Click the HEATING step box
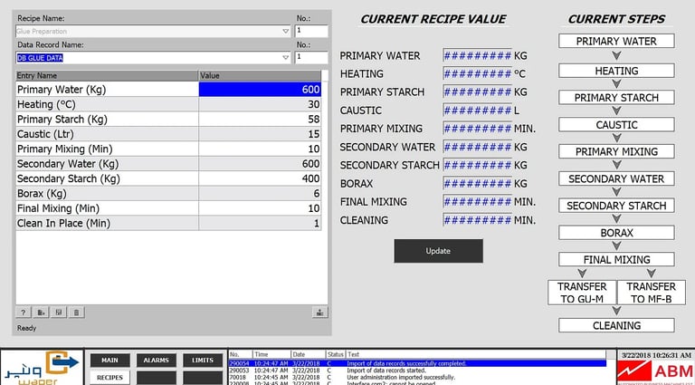The height and width of the screenshot is (385, 695). coord(616,71)
